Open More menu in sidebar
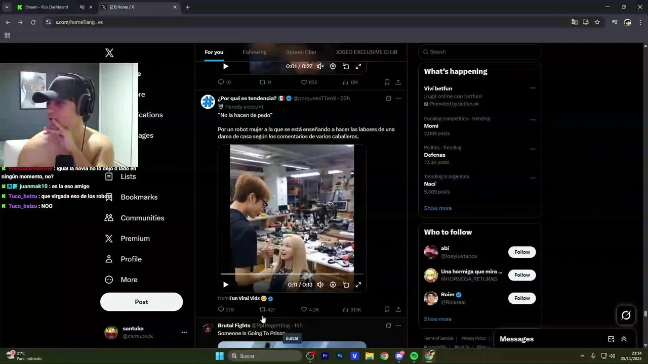 (x=121, y=280)
